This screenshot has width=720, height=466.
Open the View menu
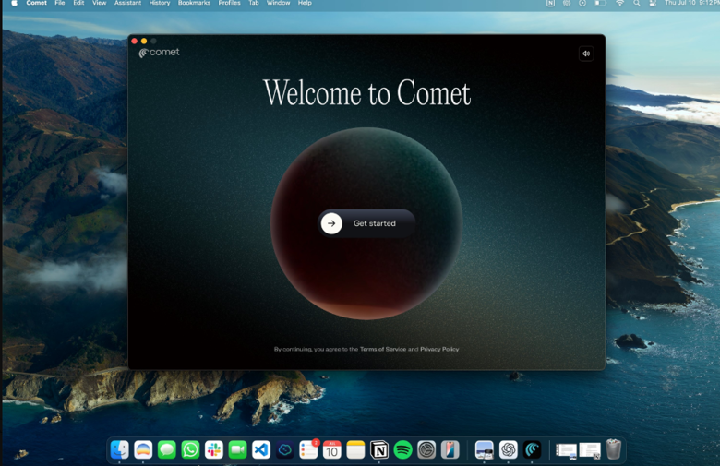tap(99, 3)
